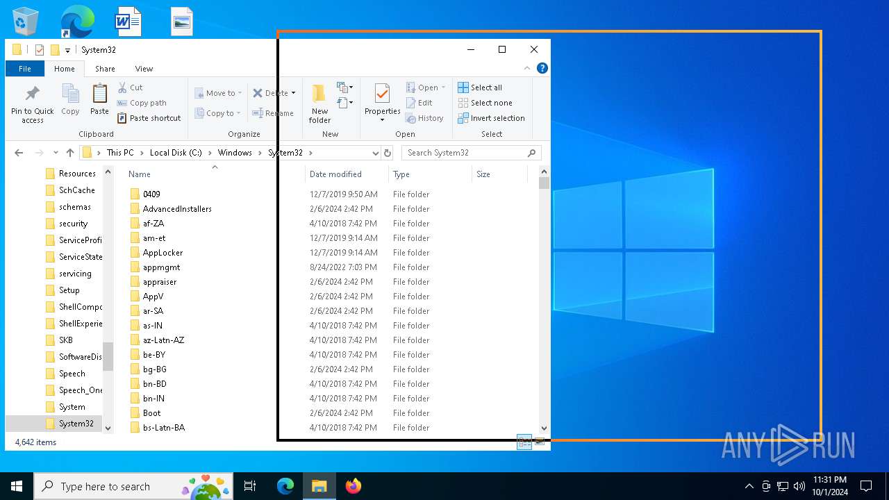Go up one folder level
889x500 pixels.
(70, 153)
